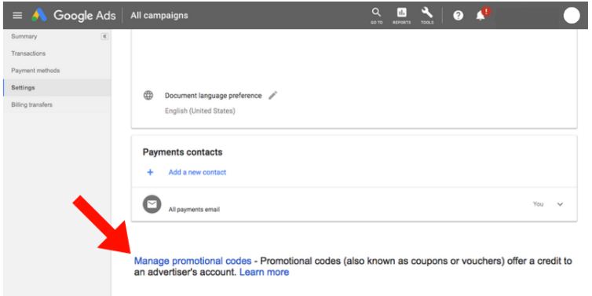
Task: Open the Tools wrench icon
Action: point(427,16)
